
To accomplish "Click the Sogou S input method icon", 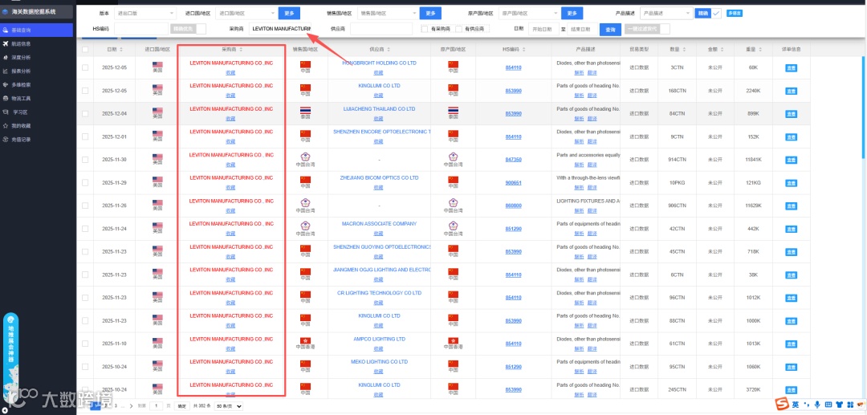I will click(783, 405).
